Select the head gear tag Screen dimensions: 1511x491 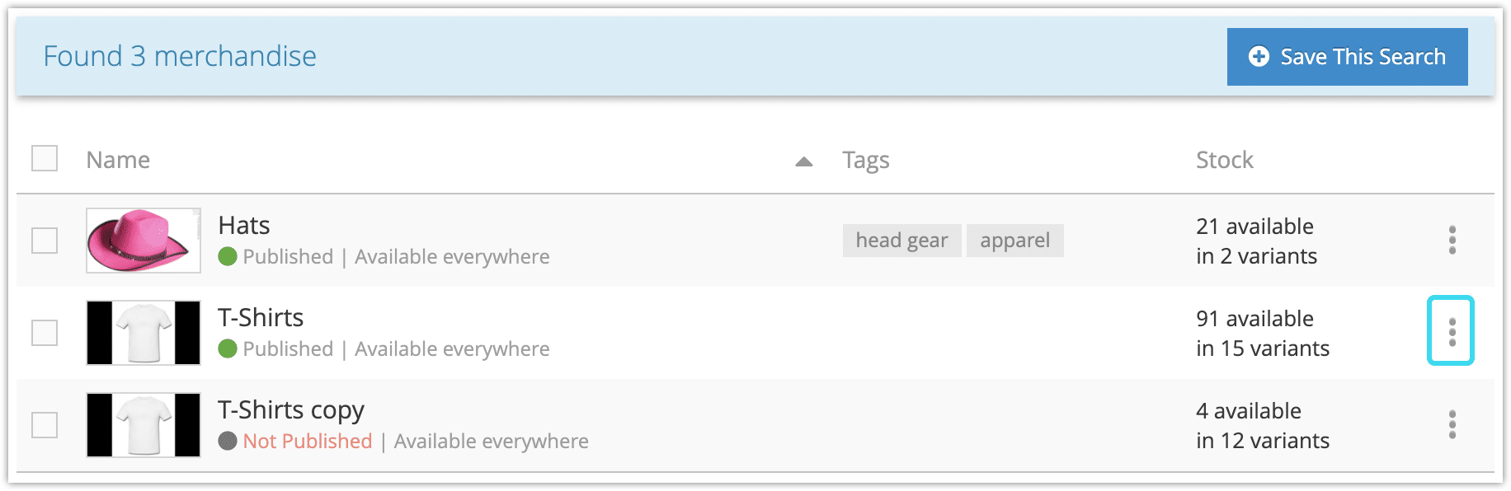pyautogui.click(x=901, y=241)
